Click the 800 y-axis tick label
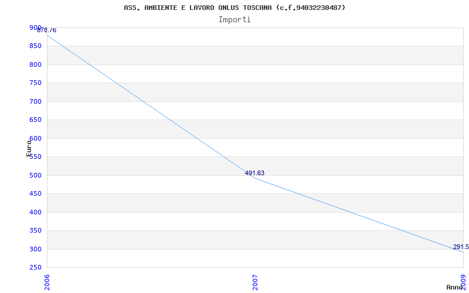 (35, 64)
